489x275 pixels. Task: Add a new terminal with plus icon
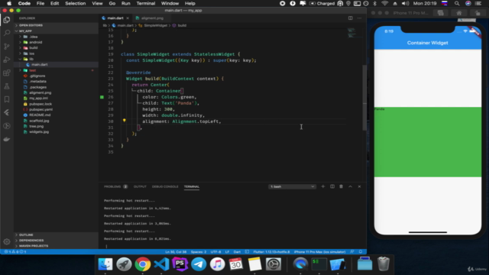322,186
